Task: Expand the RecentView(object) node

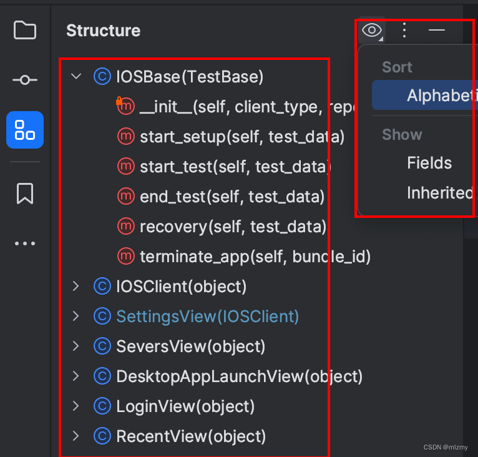Action: coord(76,436)
